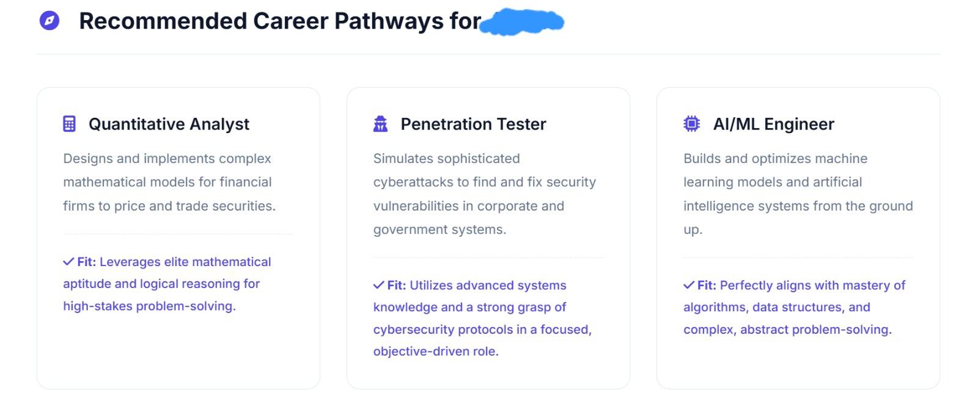Click the Fit note about elite mathematical aptitude
Image resolution: width=978 pixels, height=404 pixels.
click(167, 284)
